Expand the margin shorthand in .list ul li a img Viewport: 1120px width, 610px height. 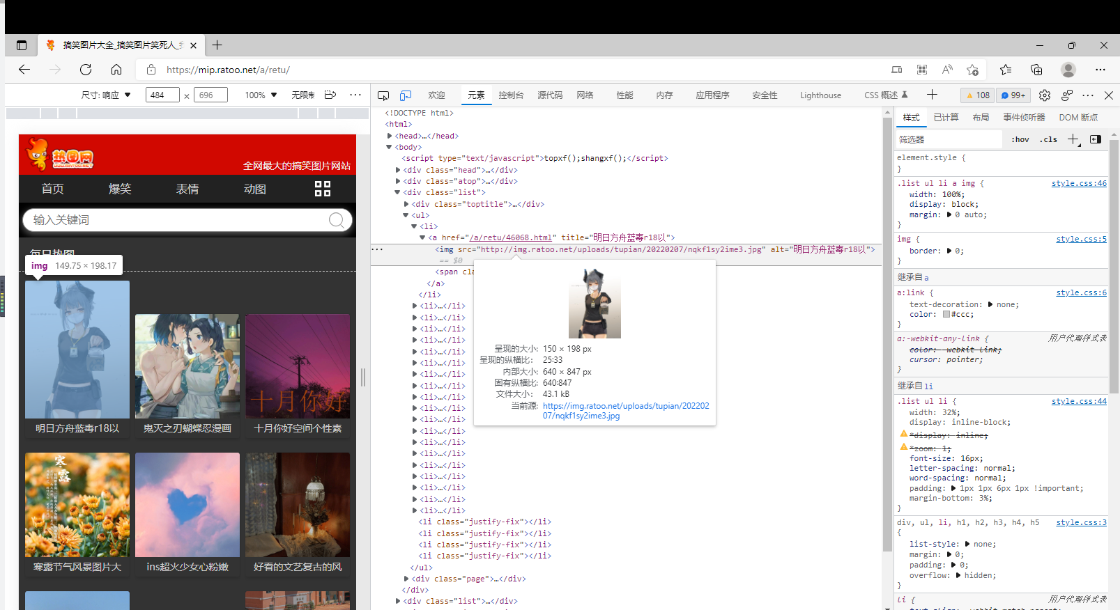point(949,214)
